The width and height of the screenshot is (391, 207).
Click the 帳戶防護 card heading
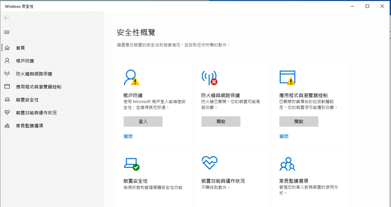click(133, 95)
